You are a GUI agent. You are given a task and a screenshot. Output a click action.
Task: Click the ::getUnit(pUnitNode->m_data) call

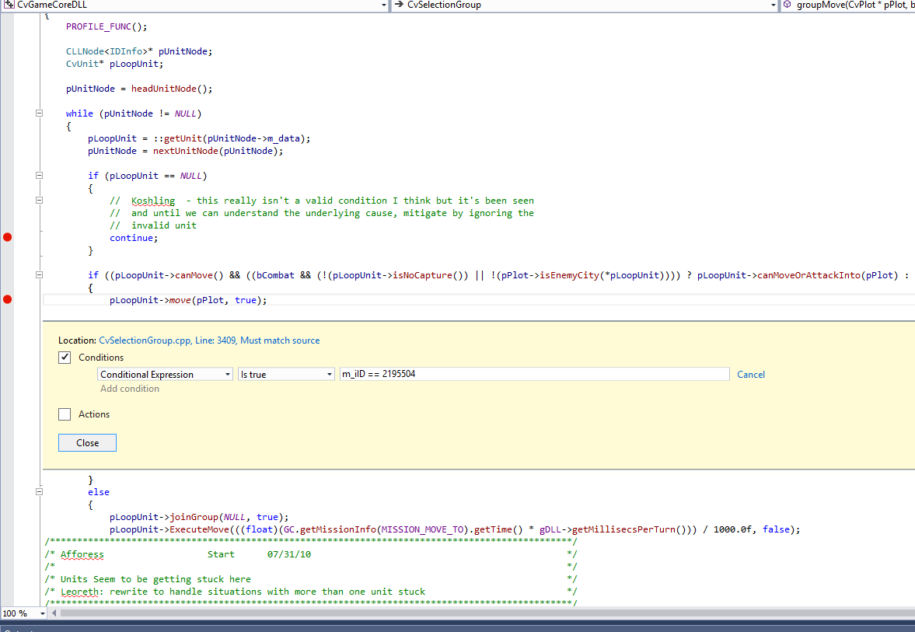[229, 139]
